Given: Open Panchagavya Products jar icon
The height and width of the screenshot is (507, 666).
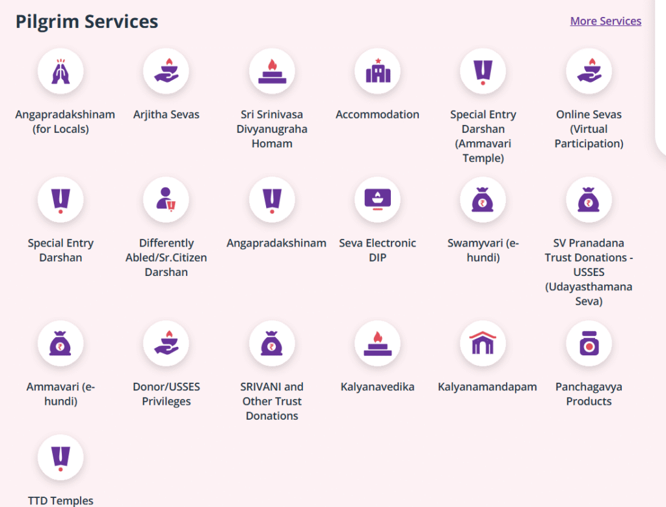Looking at the screenshot, I should (589, 344).
